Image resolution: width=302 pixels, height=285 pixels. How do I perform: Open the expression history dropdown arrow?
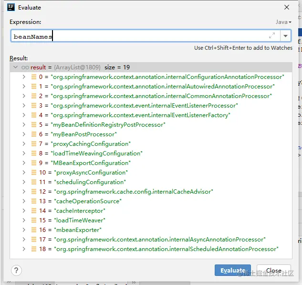[x=285, y=36]
